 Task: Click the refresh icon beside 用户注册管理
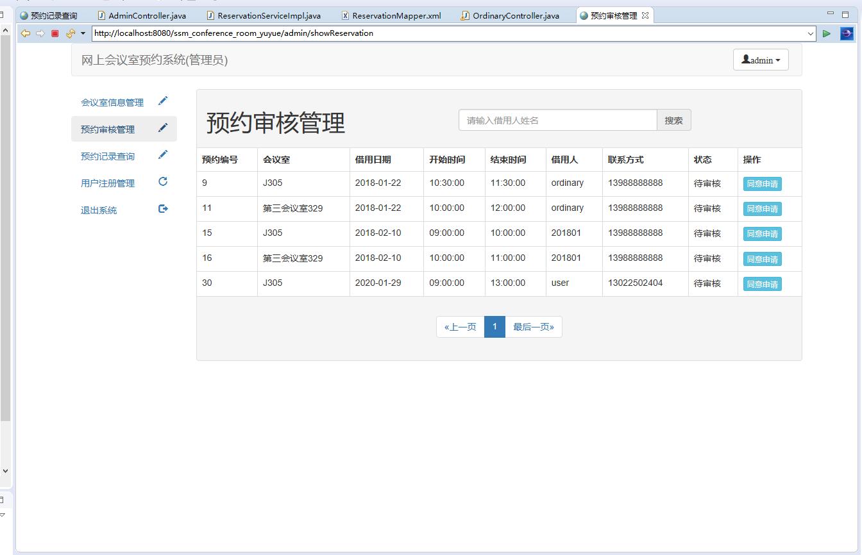coord(163,182)
